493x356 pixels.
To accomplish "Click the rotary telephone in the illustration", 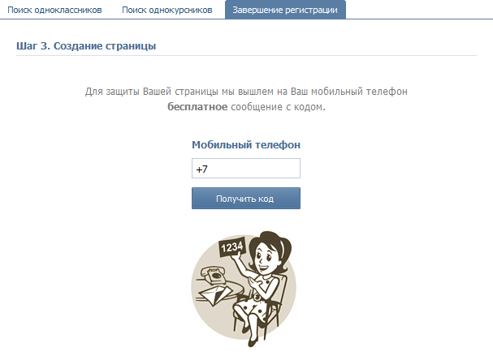I will coord(214,274).
